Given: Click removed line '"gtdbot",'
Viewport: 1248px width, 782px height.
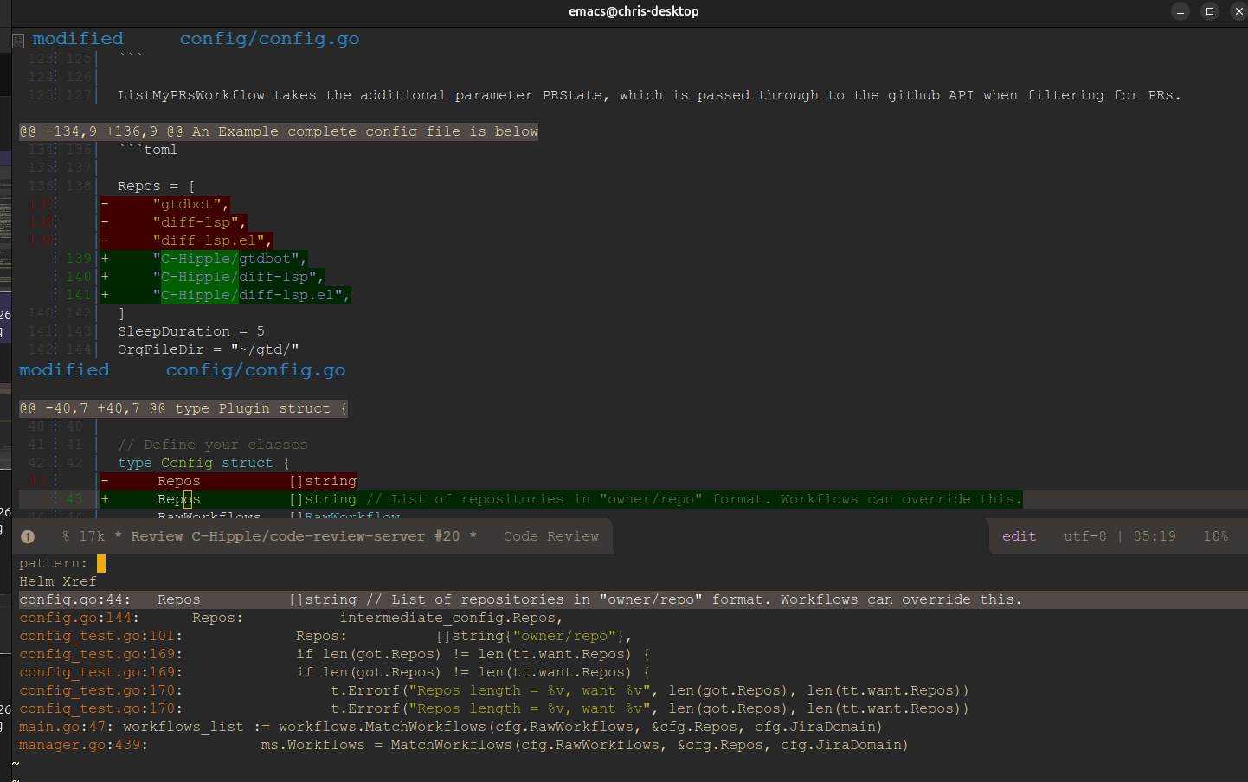Looking at the screenshot, I should (x=165, y=204).
